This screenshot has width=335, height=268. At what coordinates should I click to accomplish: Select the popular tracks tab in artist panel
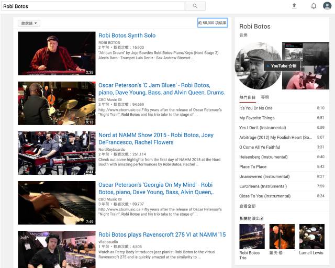(x=247, y=97)
